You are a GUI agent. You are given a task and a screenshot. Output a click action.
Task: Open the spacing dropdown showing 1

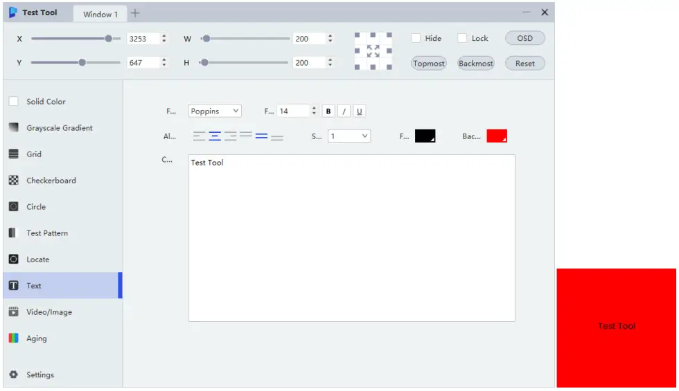coord(349,136)
